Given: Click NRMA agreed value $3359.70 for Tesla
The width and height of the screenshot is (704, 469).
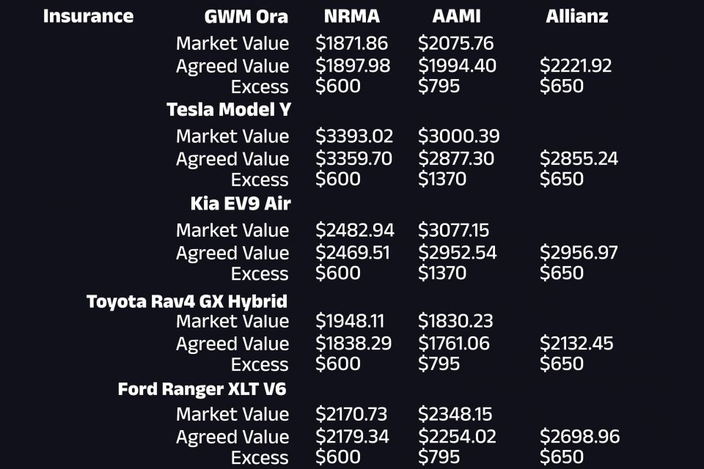Looking at the screenshot, I should 353,158.
